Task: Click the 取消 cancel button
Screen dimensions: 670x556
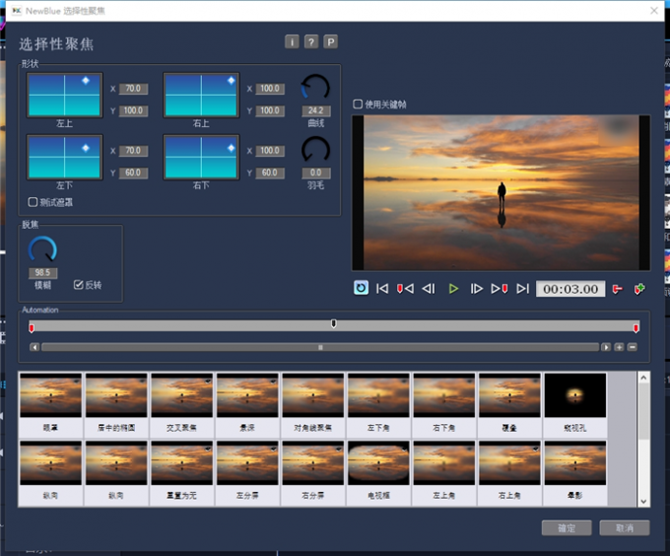Action: click(625, 527)
